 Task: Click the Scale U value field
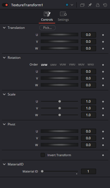(88, 101)
